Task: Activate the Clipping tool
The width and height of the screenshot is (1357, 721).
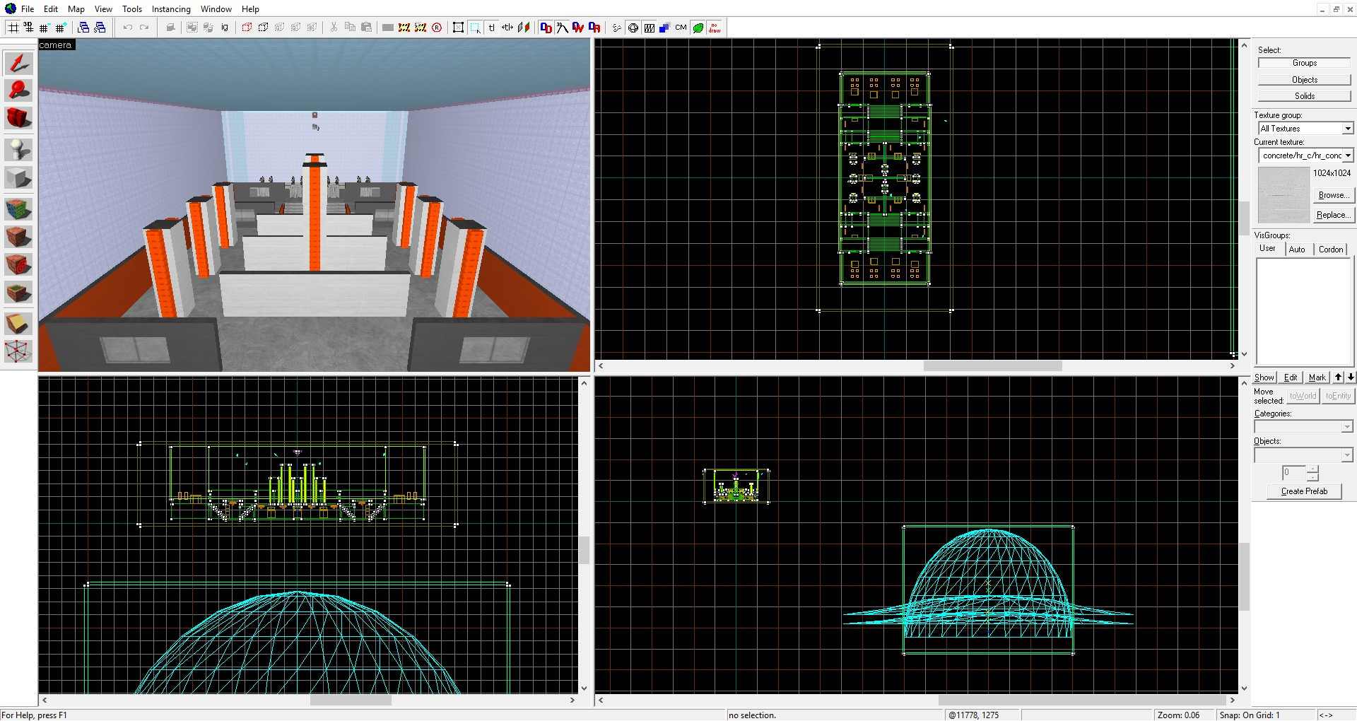Action: point(18,324)
